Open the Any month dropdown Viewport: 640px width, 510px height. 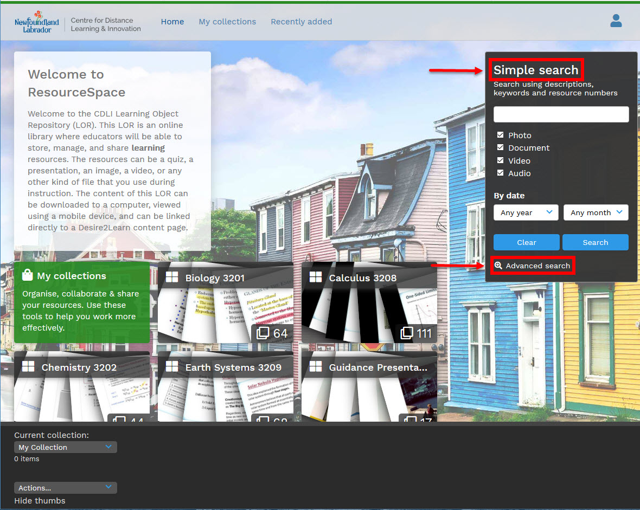tap(596, 212)
